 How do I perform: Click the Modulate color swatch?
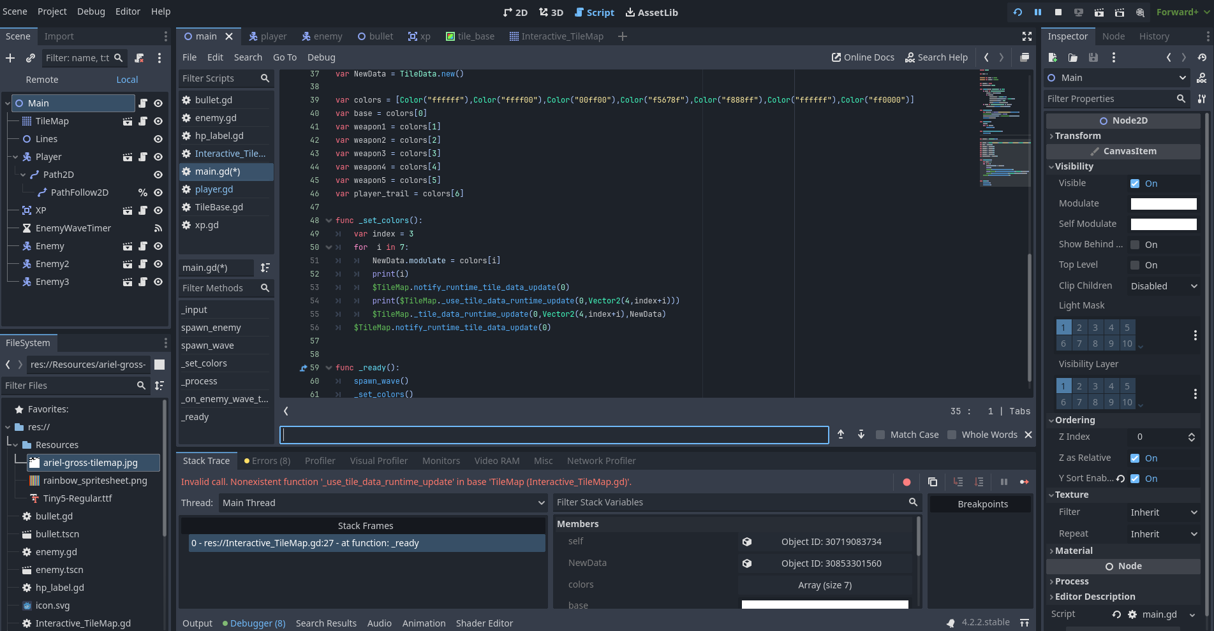point(1164,204)
